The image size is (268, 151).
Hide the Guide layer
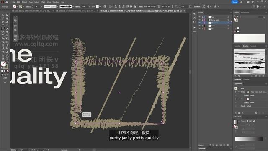tap(199, 26)
